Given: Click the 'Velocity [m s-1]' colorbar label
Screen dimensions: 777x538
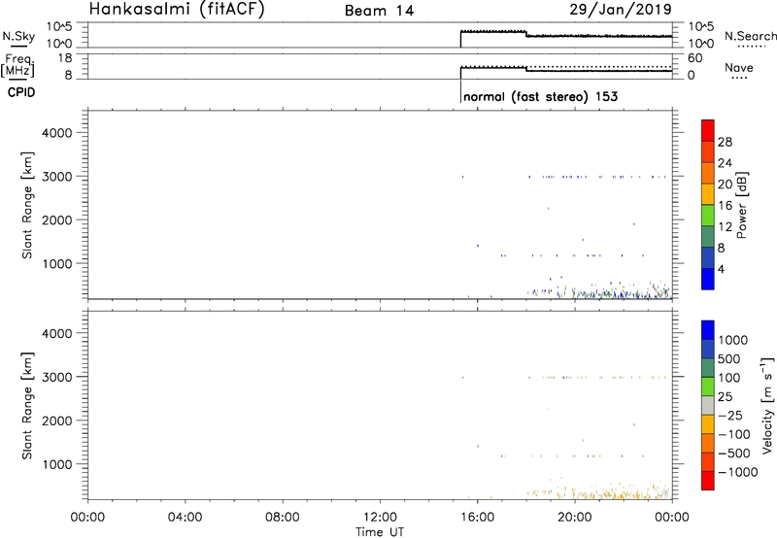Looking at the screenshot, I should 767,405.
